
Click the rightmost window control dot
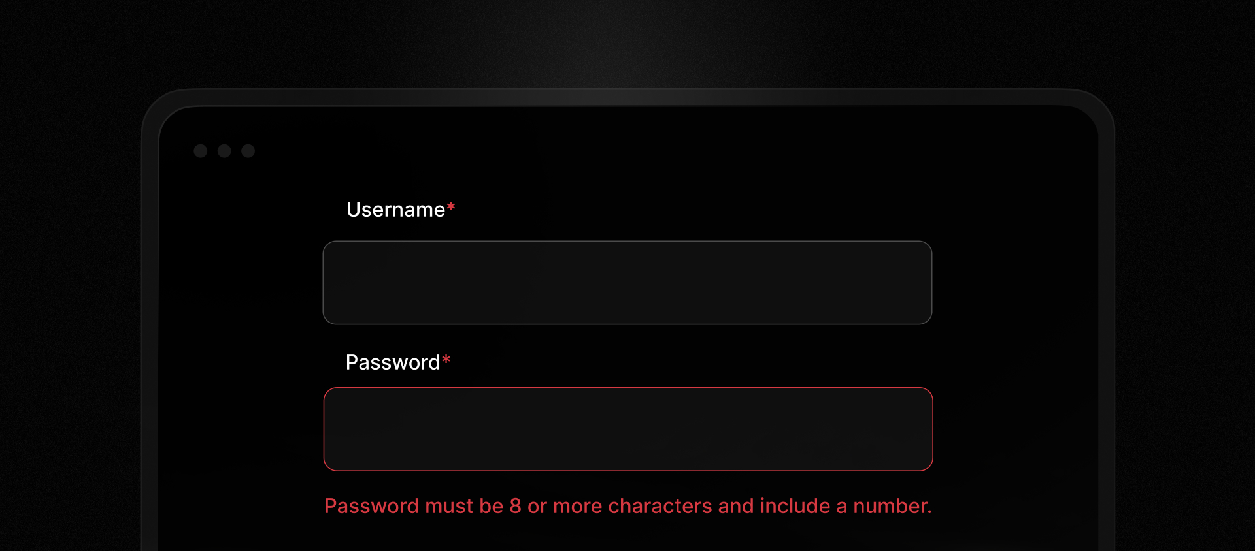[x=248, y=151]
